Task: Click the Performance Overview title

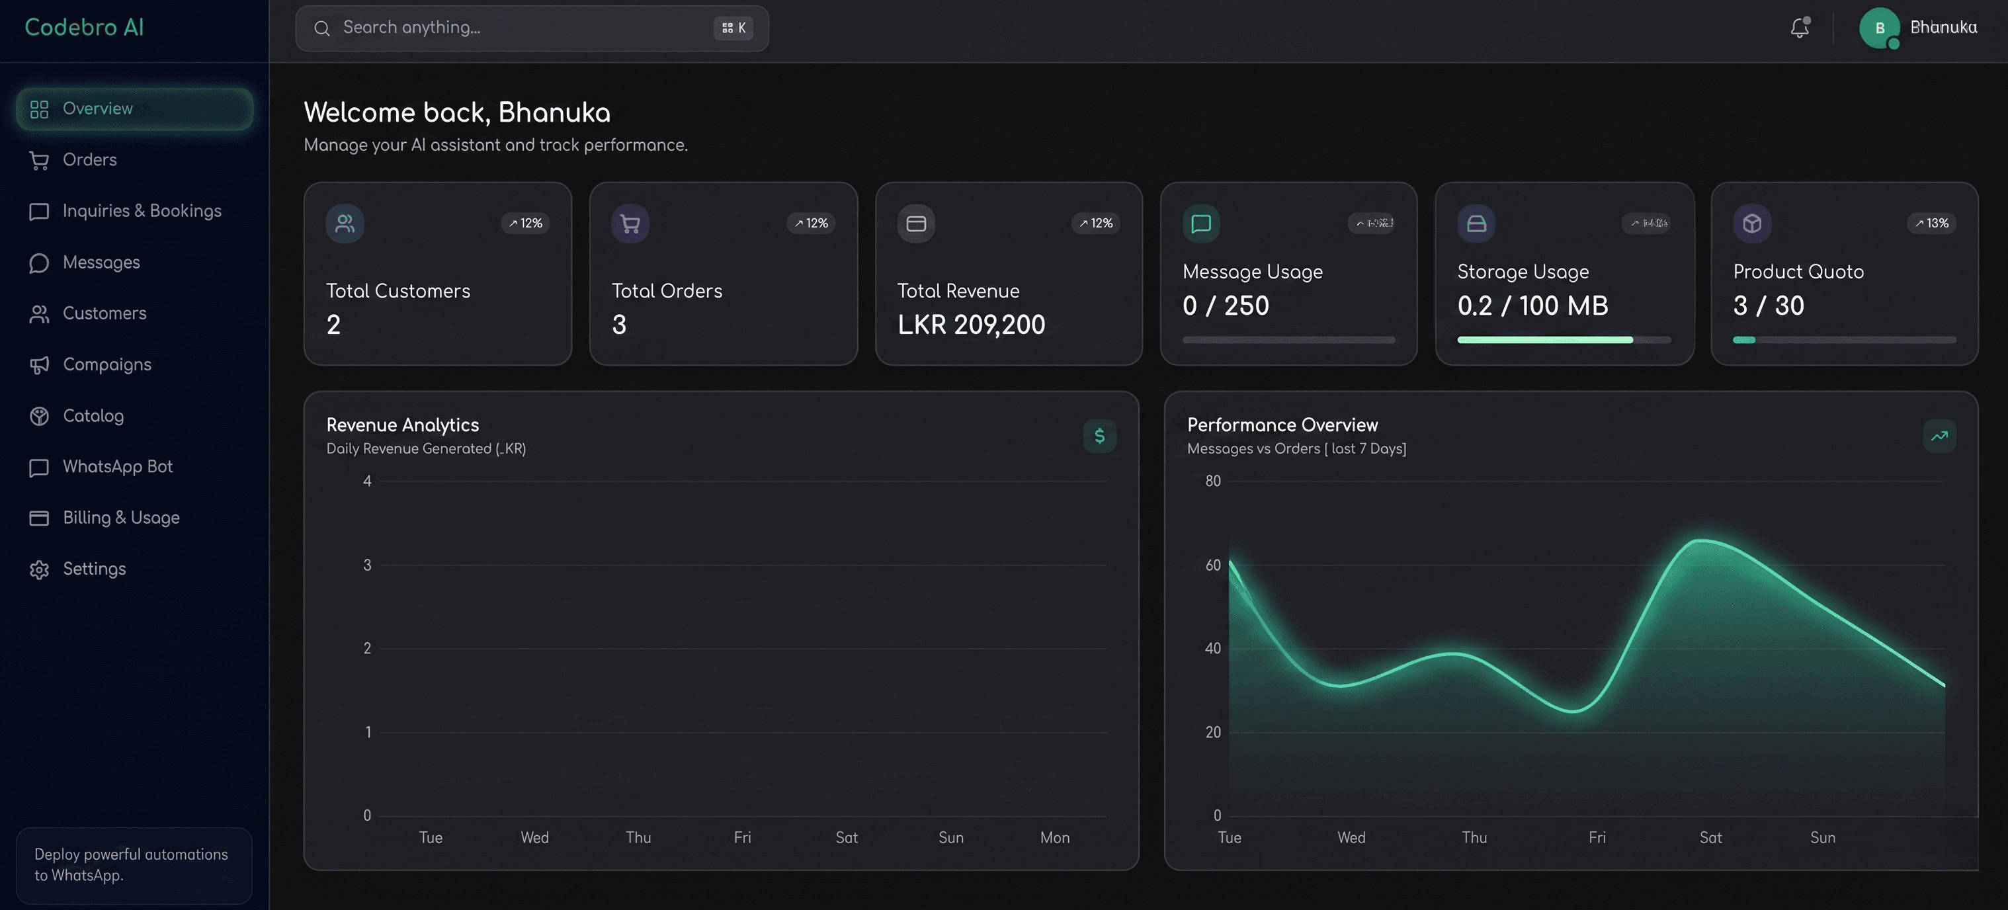Action: (x=1282, y=425)
